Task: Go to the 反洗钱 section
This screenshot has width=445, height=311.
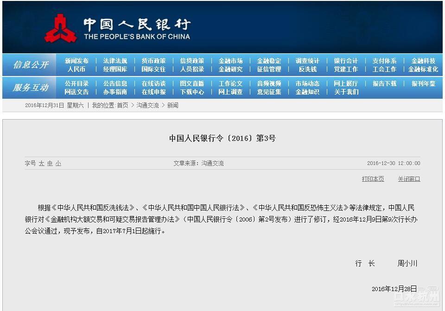Action: coord(308,69)
